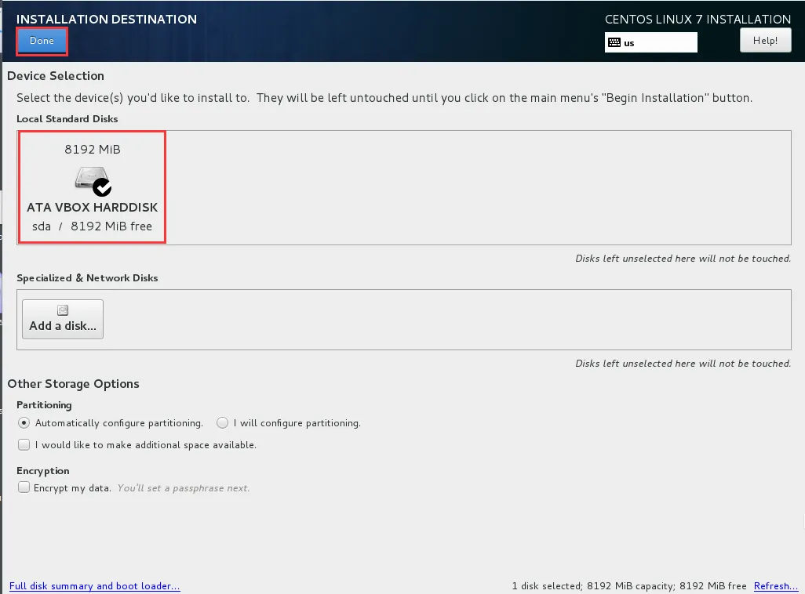Open the Help! button
Viewport: 805px width, 594px height.
point(765,41)
